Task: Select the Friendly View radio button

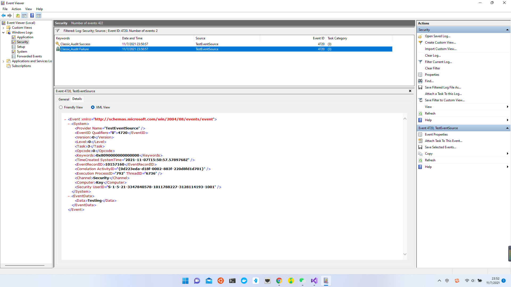Action: (61, 107)
